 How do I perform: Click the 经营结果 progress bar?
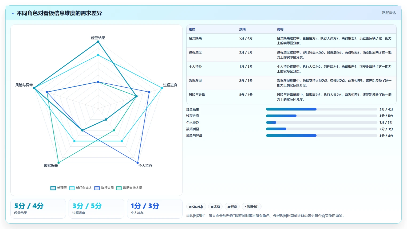pyautogui.click(x=322, y=109)
